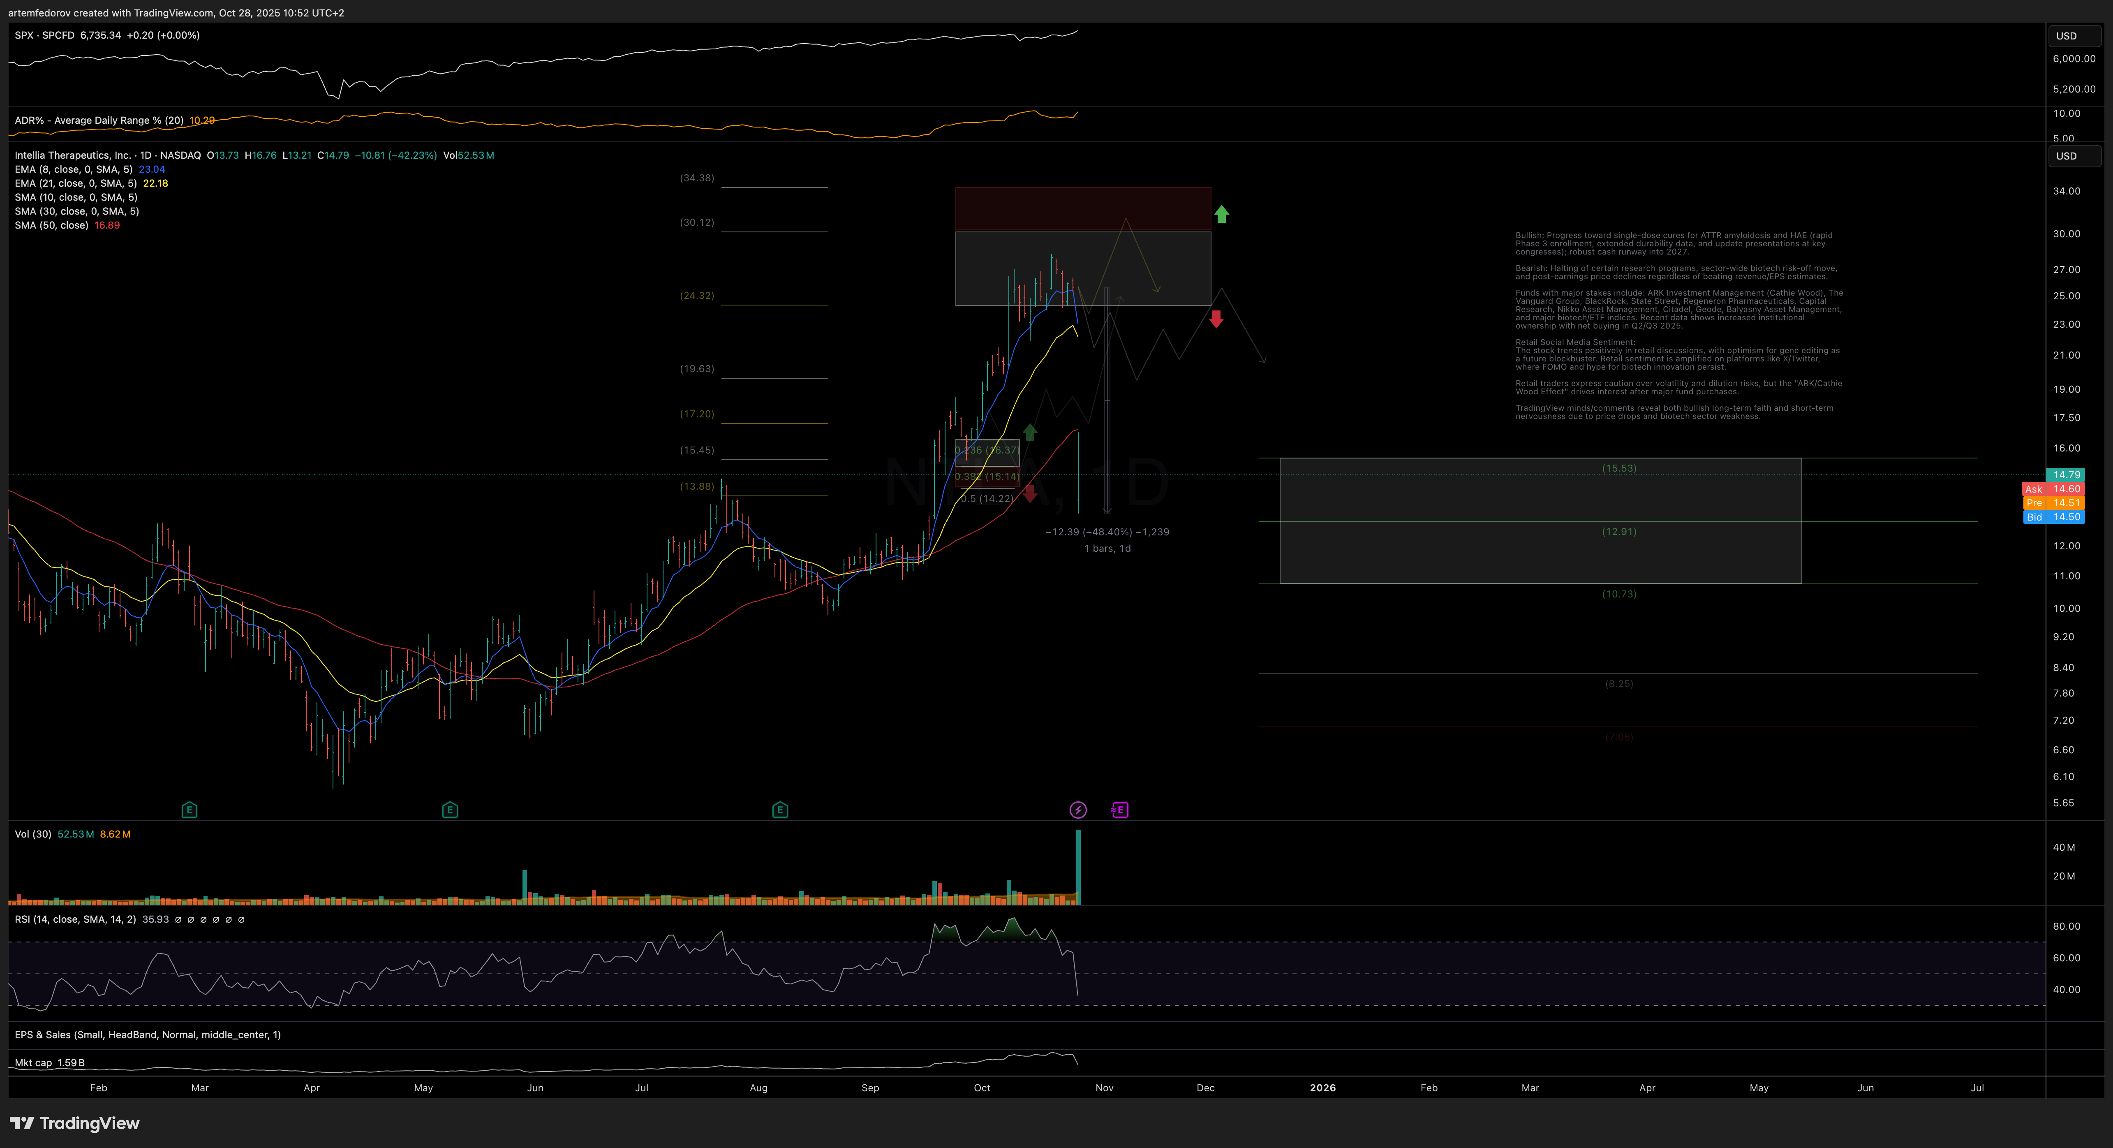Click the Ask 14.60 price label

2054,489
